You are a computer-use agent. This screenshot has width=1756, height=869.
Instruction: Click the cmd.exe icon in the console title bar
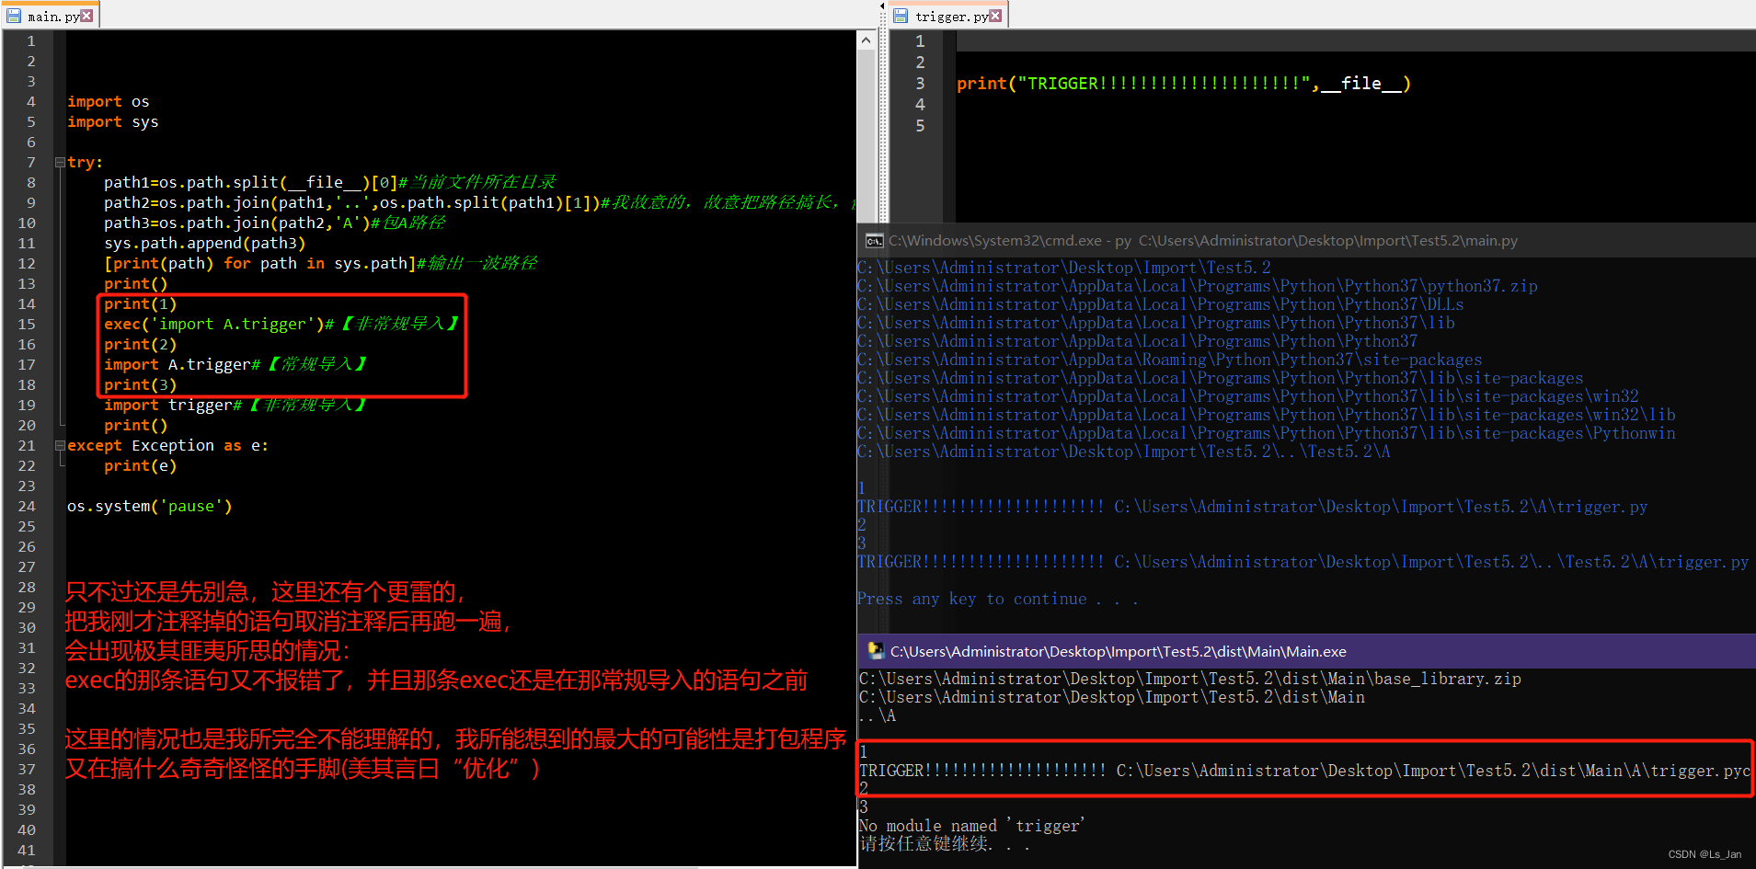coord(873,240)
